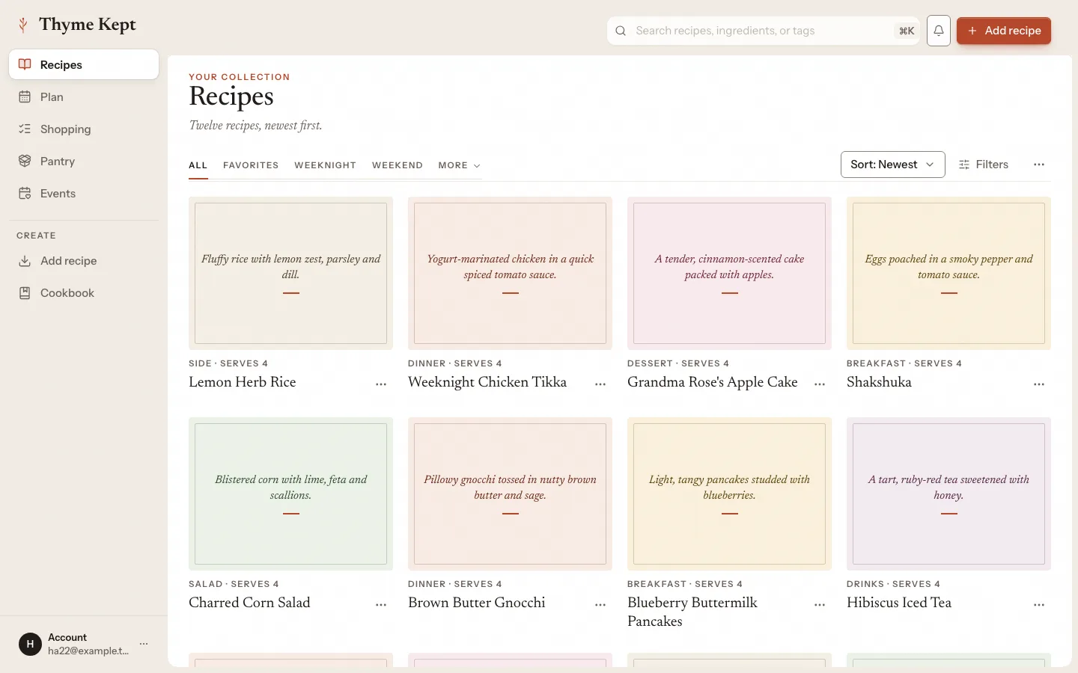Open options menu for Hibiscus Iced Tea
The height and width of the screenshot is (673, 1078).
coord(1039,604)
